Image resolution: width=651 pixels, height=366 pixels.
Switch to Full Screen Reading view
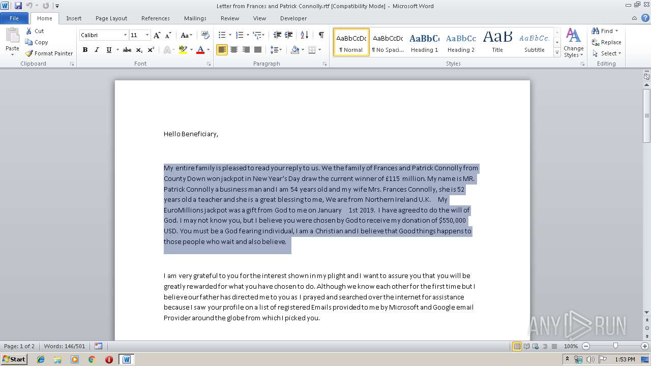click(x=526, y=346)
